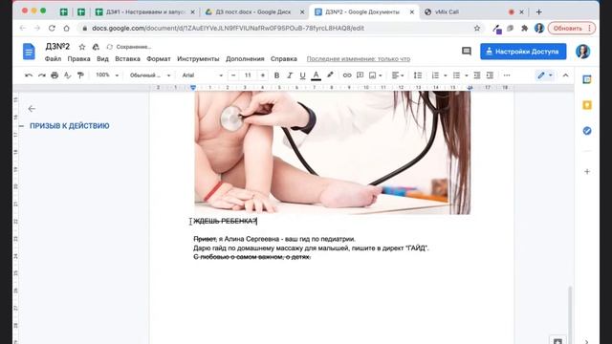Open the Дополнения menu
This screenshot has height=344, width=612.
click(245, 59)
